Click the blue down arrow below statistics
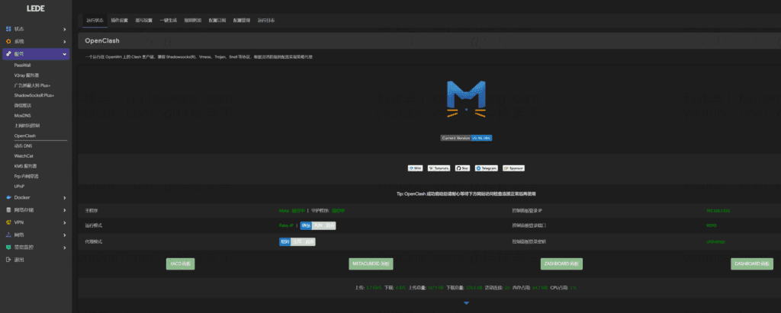Image resolution: width=781 pixels, height=313 pixels. pyautogui.click(x=466, y=302)
